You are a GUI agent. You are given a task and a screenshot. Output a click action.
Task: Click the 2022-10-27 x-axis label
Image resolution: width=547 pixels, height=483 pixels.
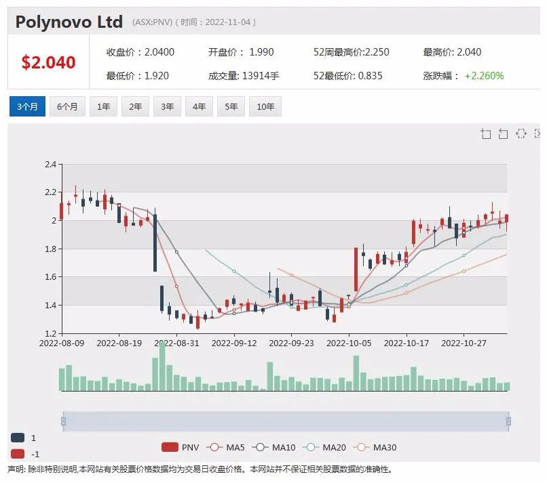(x=464, y=343)
